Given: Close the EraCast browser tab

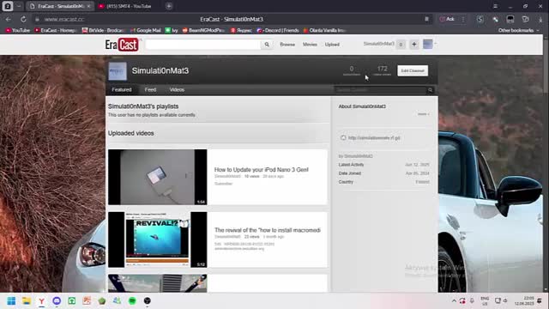Looking at the screenshot, I should (88, 6).
